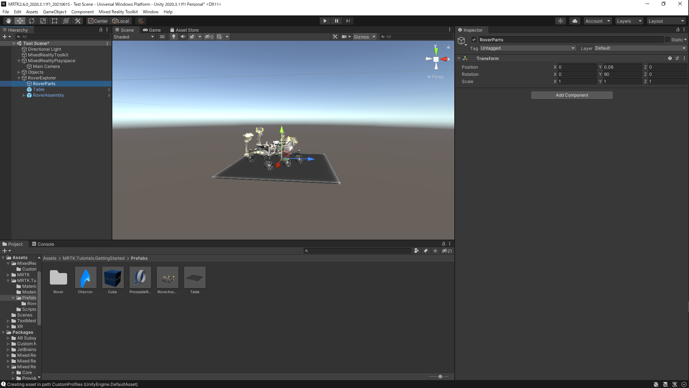Select the Chevron prefab thumbnail
The image size is (689, 388).
point(85,277)
